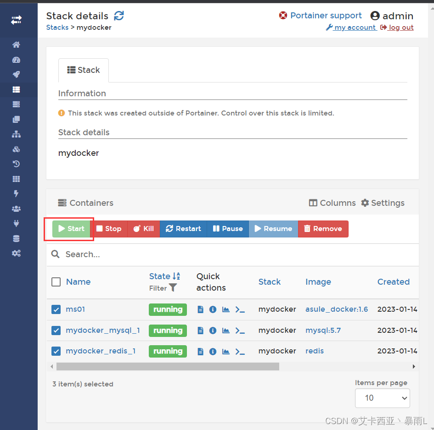Click the table scrollbar right arrow
Image resolution: width=434 pixels, height=430 pixels.
pyautogui.click(x=414, y=367)
